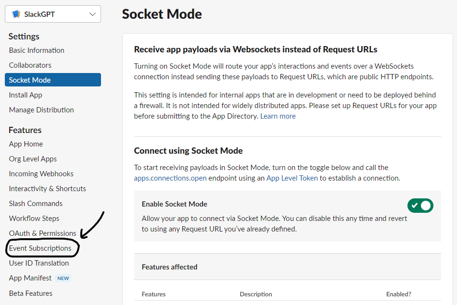457x305 pixels.
Task: Click Event Subscriptions in sidebar
Action: tap(40, 248)
